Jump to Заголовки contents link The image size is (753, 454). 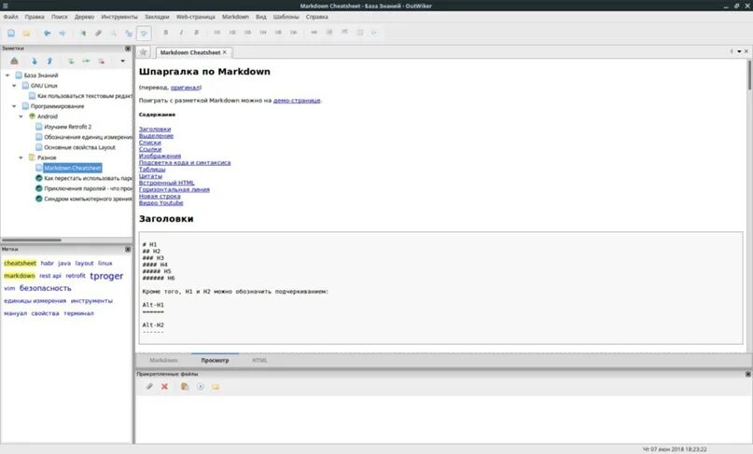(155, 129)
